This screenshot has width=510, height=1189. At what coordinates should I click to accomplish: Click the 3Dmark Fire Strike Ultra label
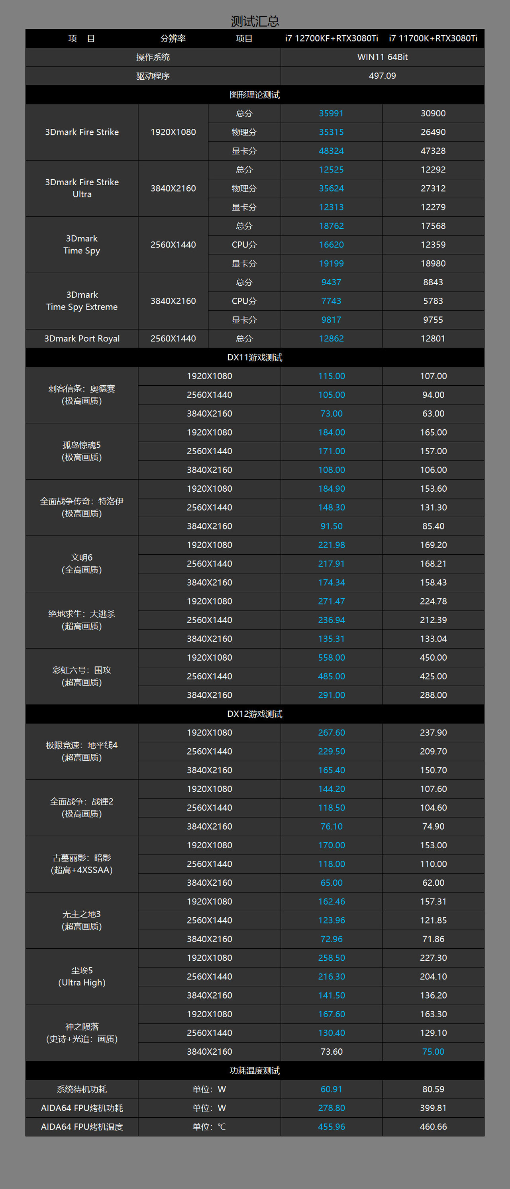pyautogui.click(x=82, y=188)
